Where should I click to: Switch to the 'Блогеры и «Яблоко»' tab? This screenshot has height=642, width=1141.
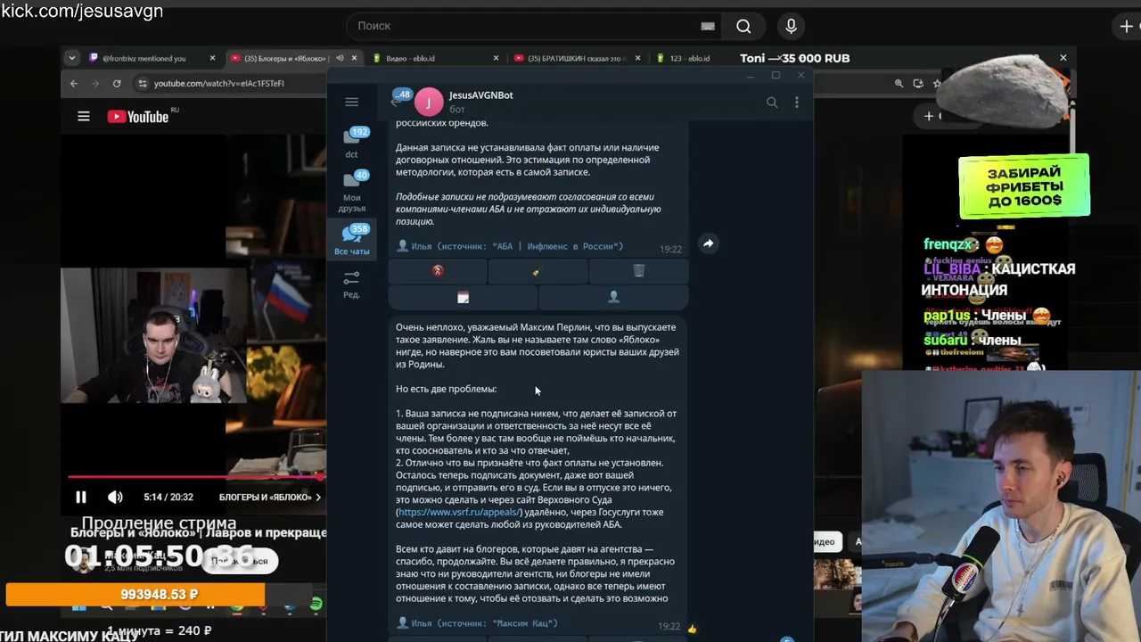pyautogui.click(x=284, y=58)
